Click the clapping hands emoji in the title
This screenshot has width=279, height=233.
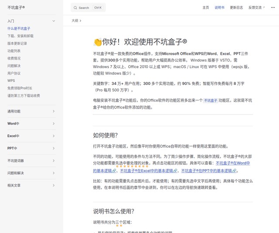(98, 42)
